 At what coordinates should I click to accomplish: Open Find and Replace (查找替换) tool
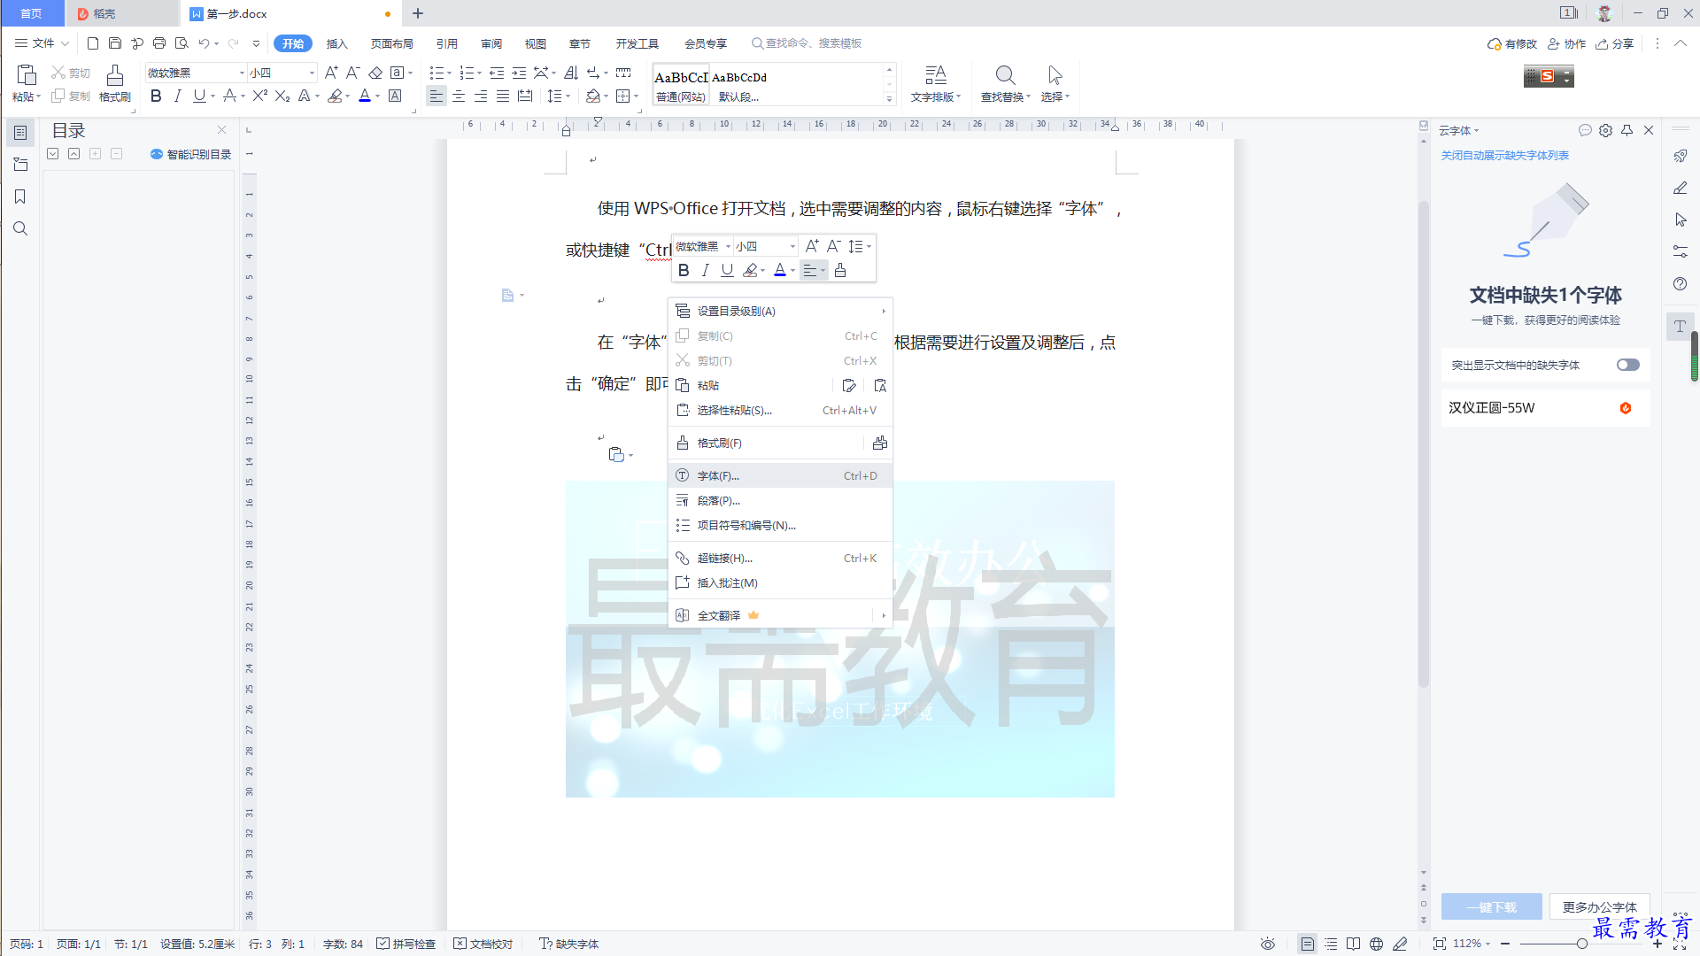pyautogui.click(x=1005, y=84)
